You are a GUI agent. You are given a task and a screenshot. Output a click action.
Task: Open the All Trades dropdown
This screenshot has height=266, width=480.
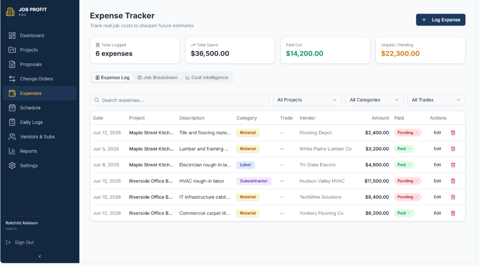pos(436,100)
